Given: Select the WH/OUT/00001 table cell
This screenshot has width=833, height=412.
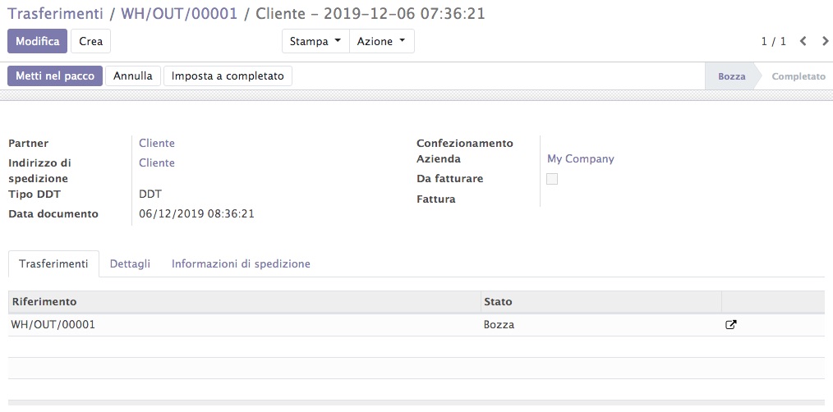Looking at the screenshot, I should tap(244, 324).
